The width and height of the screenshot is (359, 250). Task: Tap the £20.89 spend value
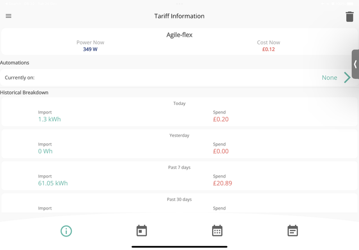(x=222, y=183)
